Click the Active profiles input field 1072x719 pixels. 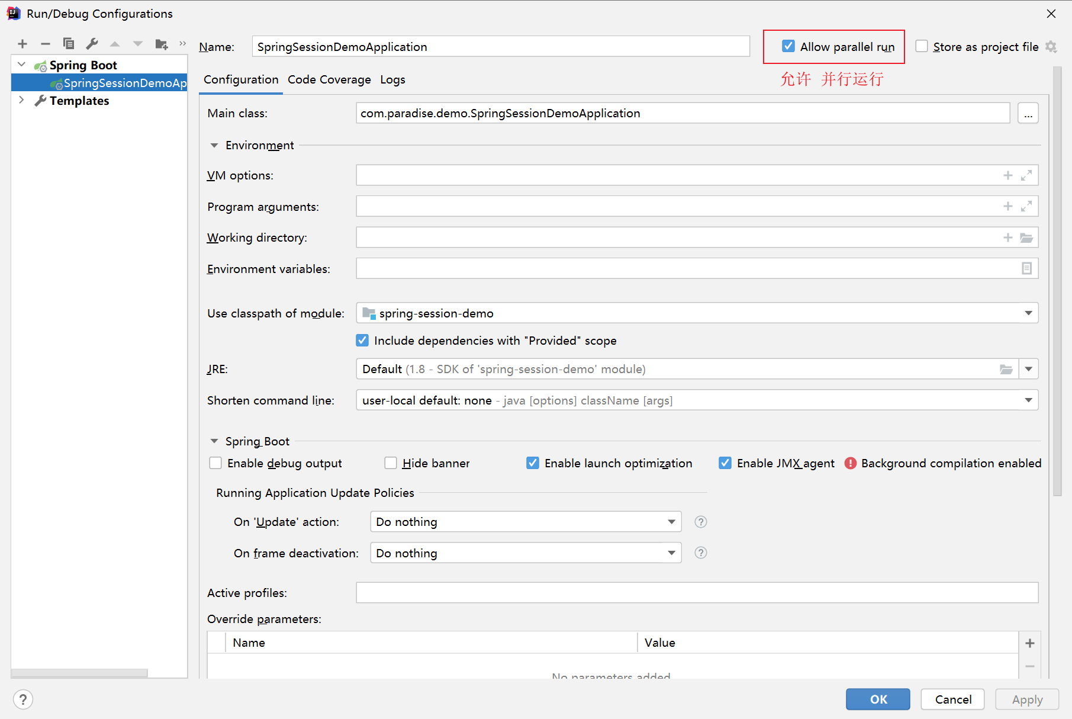[x=697, y=593]
